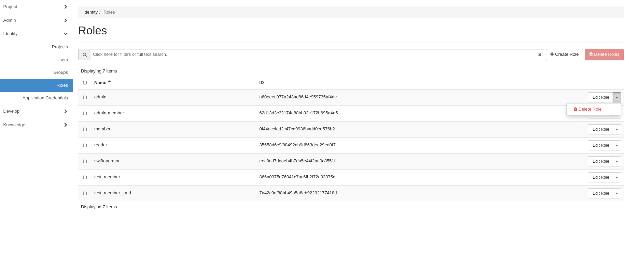Go to Users in the Identity menu
The width and height of the screenshot is (629, 258).
pos(62,60)
